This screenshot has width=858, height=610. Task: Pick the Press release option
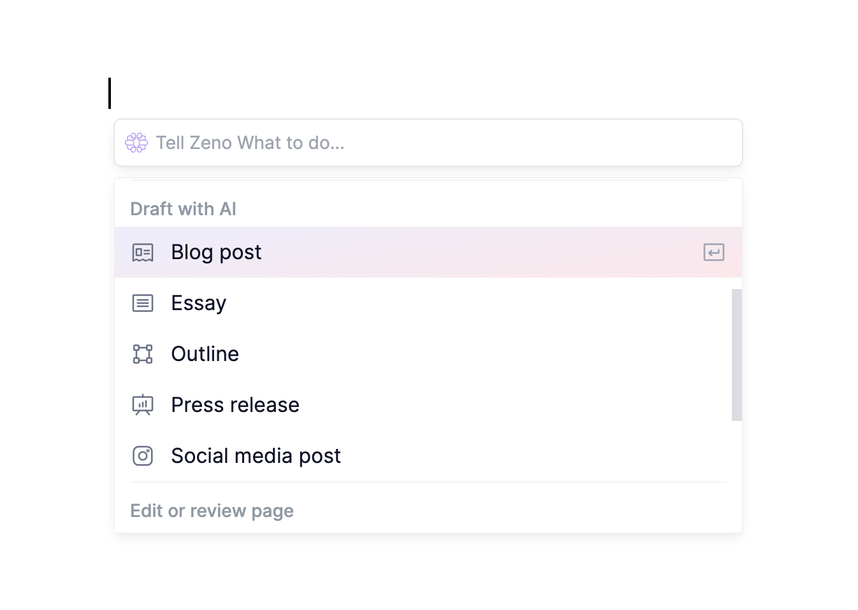coord(235,405)
